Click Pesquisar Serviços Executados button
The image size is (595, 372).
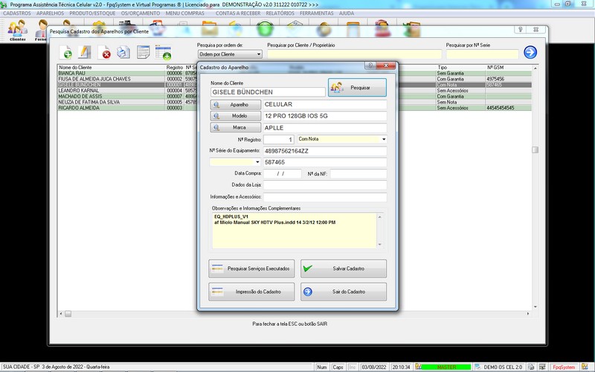point(251,268)
